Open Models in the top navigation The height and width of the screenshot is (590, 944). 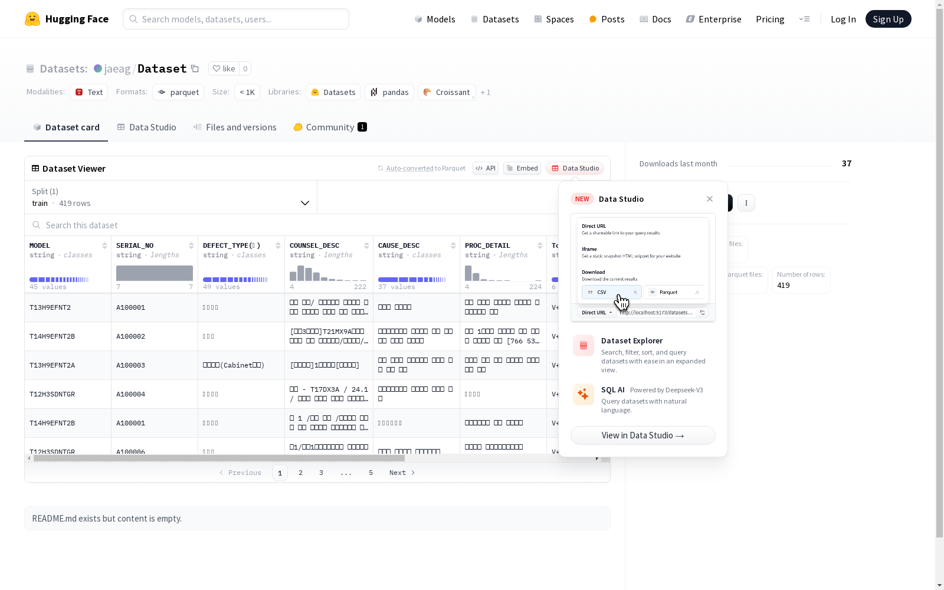435,19
